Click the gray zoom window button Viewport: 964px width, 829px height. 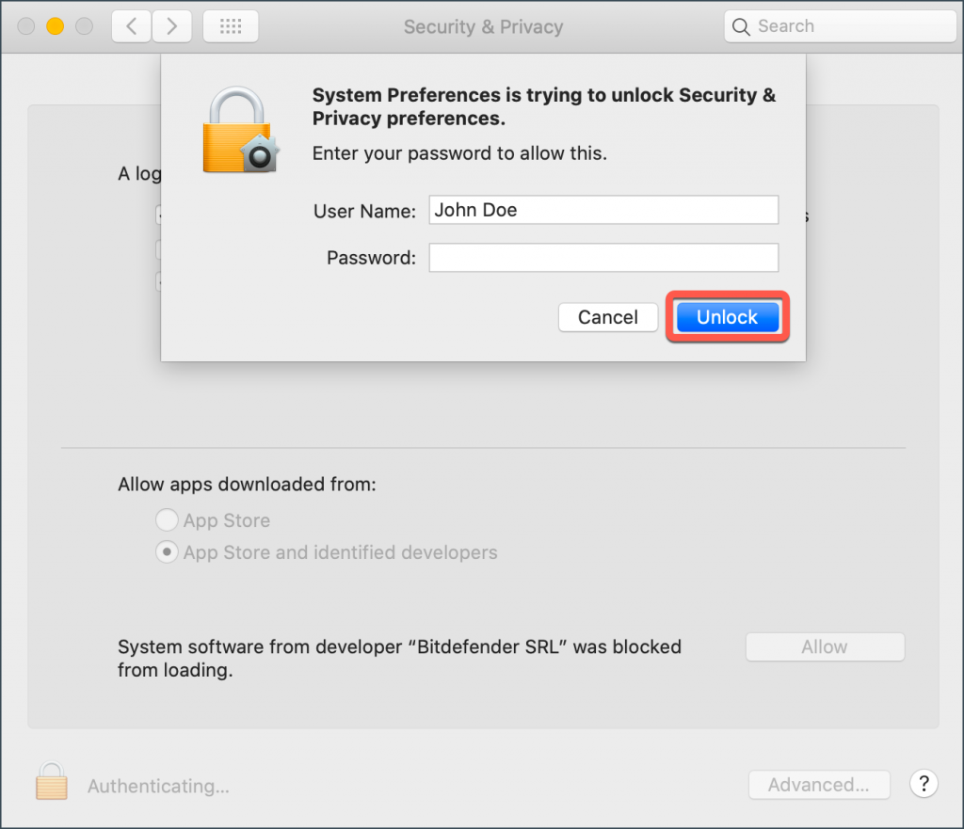(84, 26)
